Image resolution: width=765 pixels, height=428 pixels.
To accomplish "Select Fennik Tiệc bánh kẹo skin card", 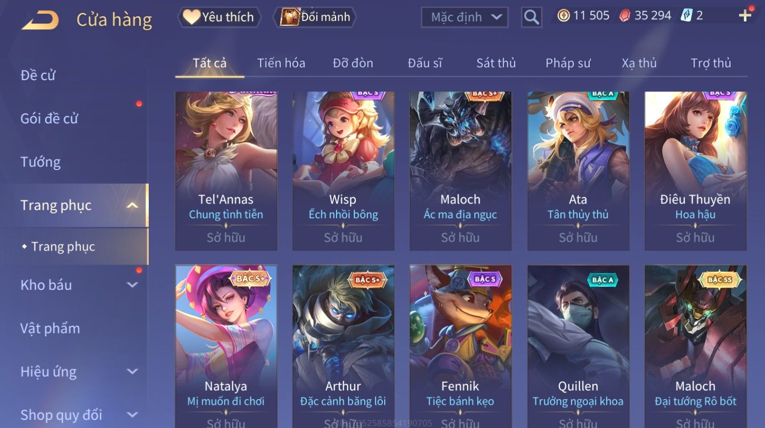I will click(x=460, y=346).
